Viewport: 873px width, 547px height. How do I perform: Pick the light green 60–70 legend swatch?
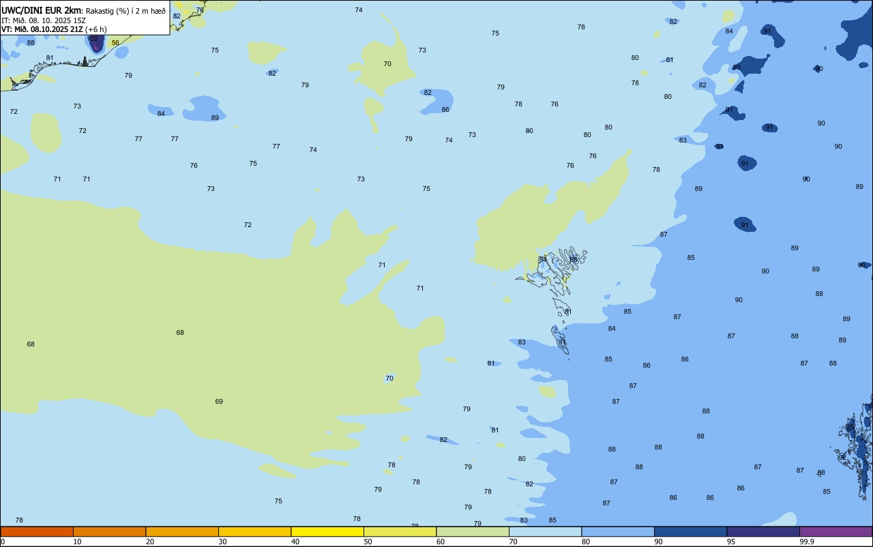[x=473, y=531]
